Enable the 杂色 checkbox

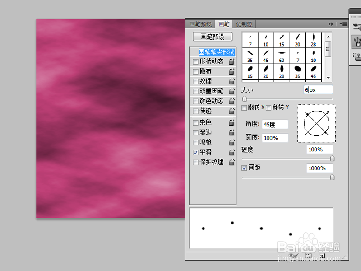point(195,122)
